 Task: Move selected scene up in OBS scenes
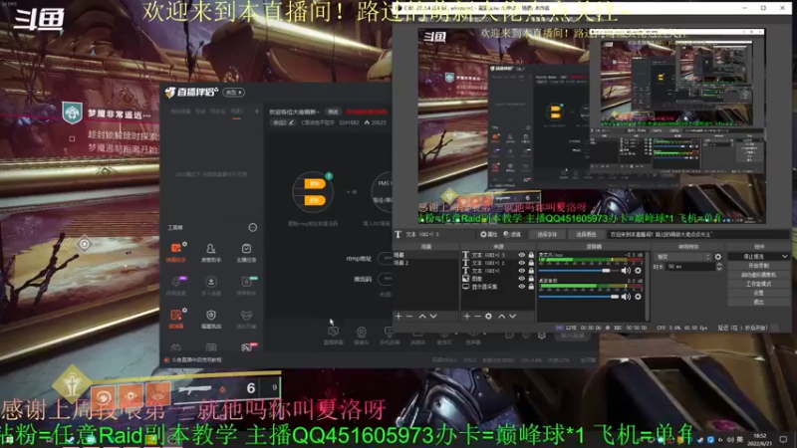click(422, 316)
